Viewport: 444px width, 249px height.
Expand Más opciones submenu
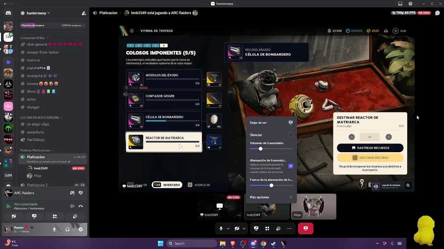click(x=271, y=197)
